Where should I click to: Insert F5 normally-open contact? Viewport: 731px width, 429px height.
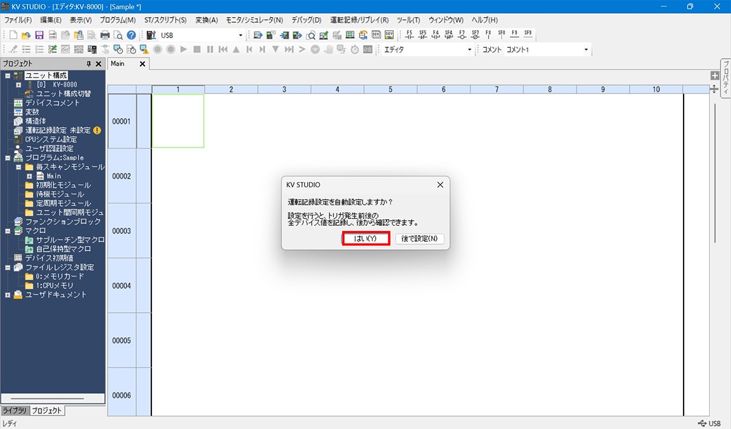(409, 35)
